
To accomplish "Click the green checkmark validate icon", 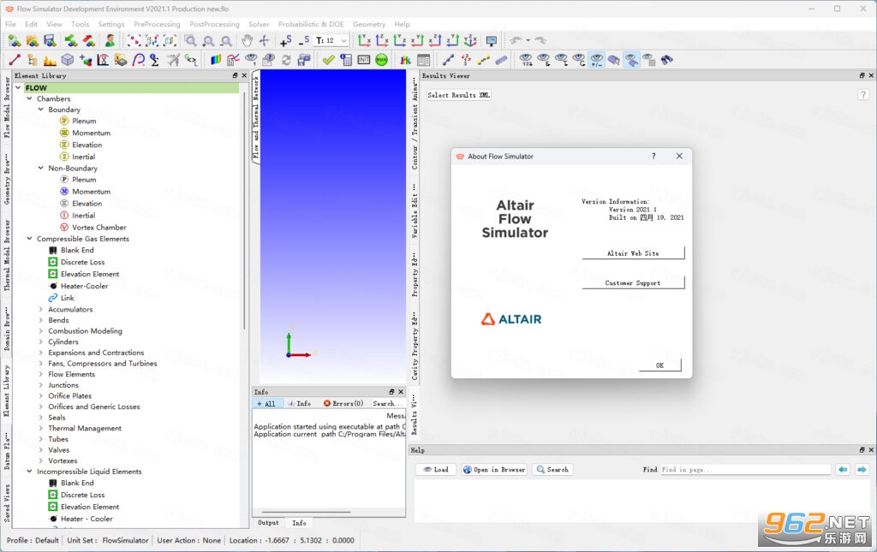I will coord(328,60).
